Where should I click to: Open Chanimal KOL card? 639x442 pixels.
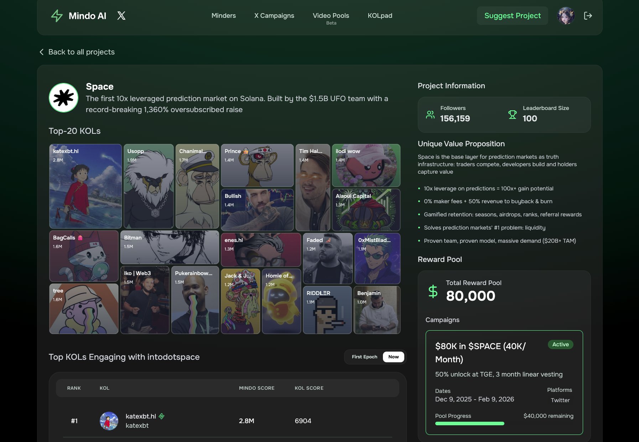[197, 186]
